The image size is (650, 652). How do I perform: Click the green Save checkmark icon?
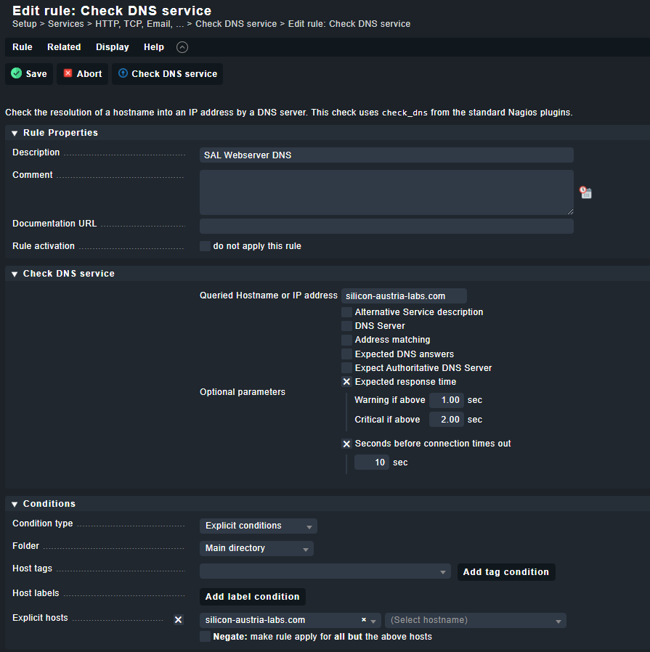16,73
